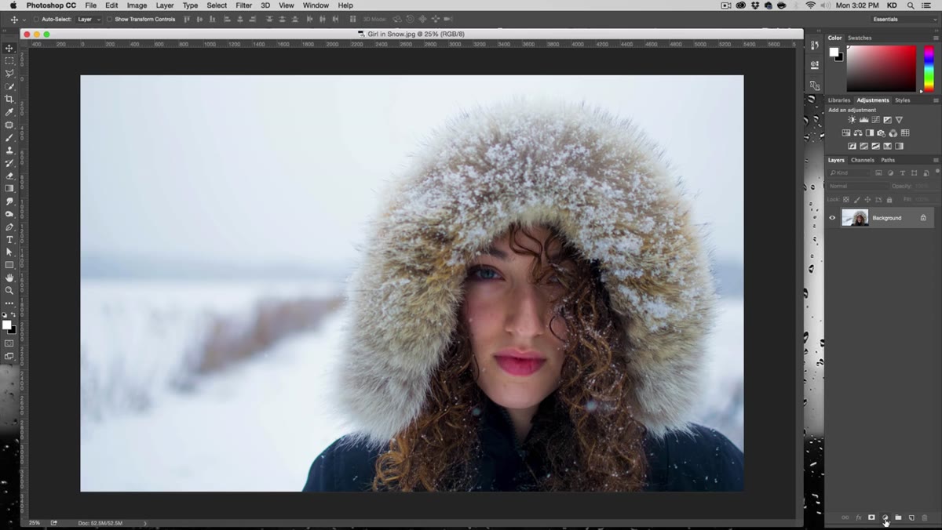Select the Gradient tool
This screenshot has height=530, width=942.
(9, 188)
